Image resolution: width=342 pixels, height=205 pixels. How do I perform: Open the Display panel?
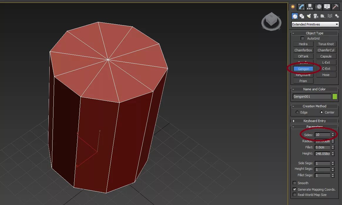point(327,6)
